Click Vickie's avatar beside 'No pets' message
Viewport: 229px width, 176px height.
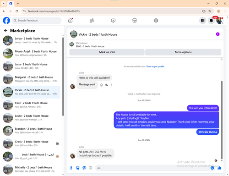coord(72,156)
